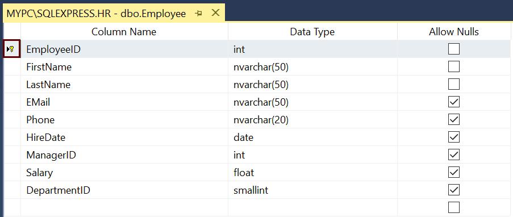Screen dimensions: 513x217
Task: Click the Data Type header
Action: tap(313, 31)
